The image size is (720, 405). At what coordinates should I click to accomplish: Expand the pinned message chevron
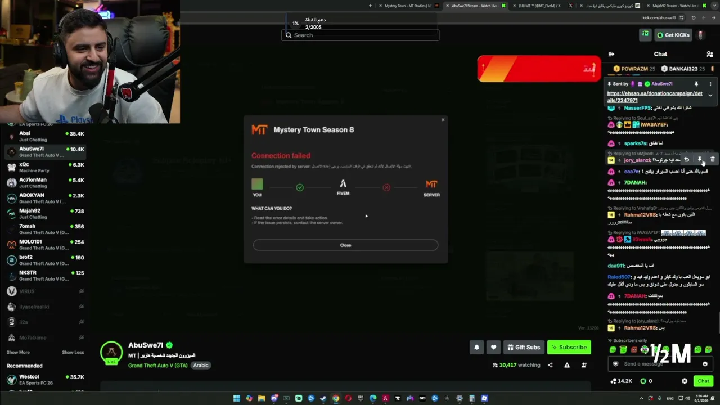(710, 95)
